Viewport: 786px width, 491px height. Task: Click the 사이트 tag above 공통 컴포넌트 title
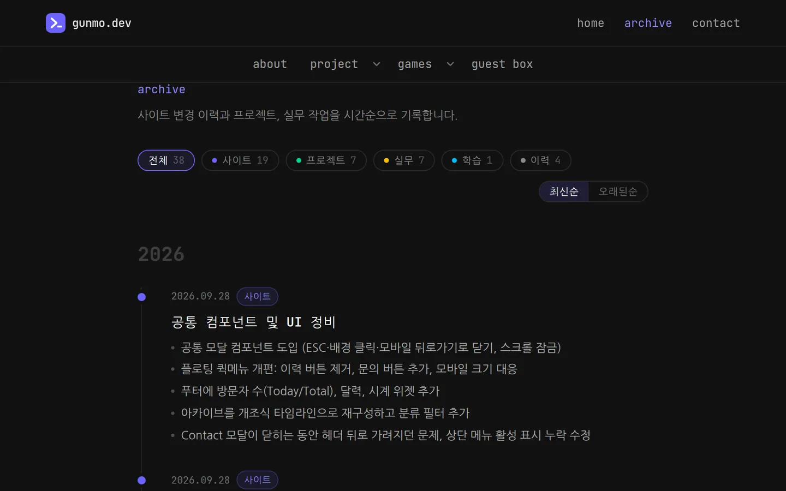point(258,296)
